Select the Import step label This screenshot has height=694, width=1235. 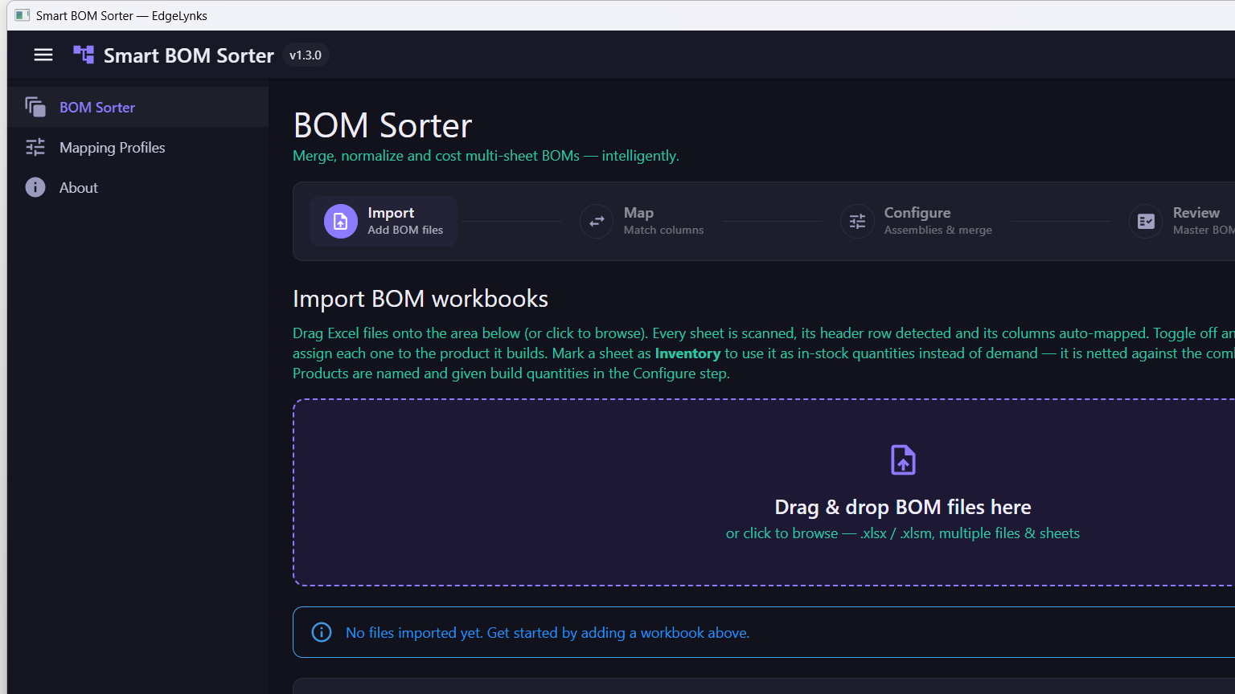(x=391, y=213)
